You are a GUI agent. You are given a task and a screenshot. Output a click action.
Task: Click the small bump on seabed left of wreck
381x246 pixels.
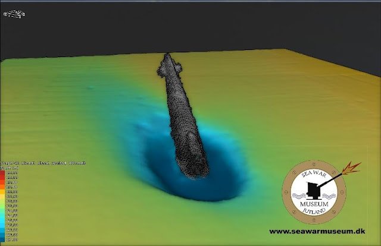(x=89, y=87)
